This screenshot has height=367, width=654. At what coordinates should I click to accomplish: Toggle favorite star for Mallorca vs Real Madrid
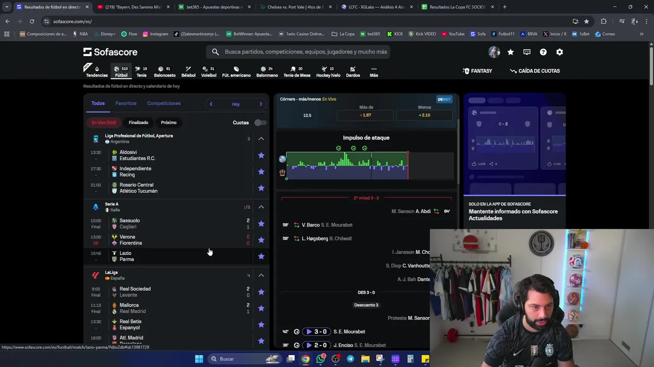[x=261, y=308]
